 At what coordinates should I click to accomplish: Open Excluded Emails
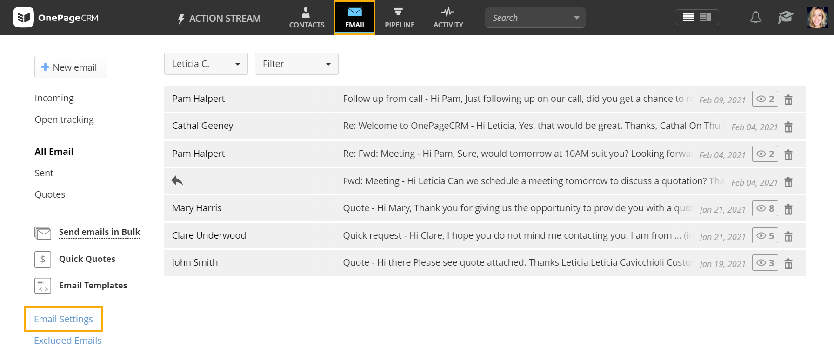pyautogui.click(x=68, y=341)
